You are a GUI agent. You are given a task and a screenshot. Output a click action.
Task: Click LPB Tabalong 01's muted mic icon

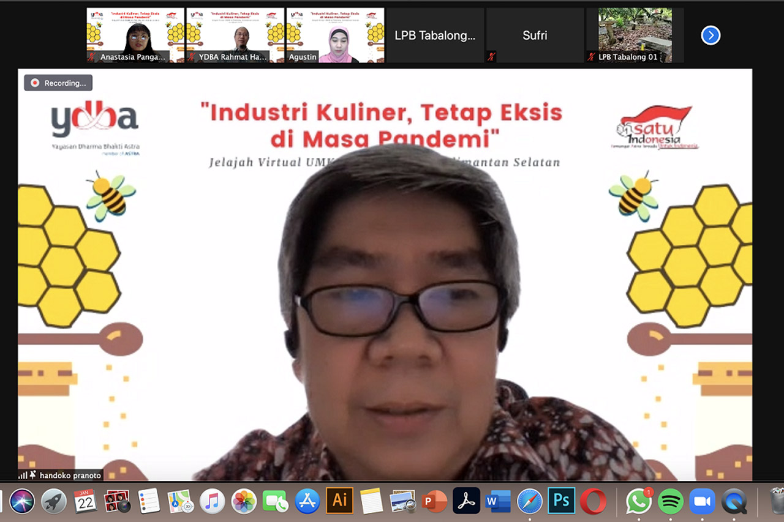(x=591, y=57)
